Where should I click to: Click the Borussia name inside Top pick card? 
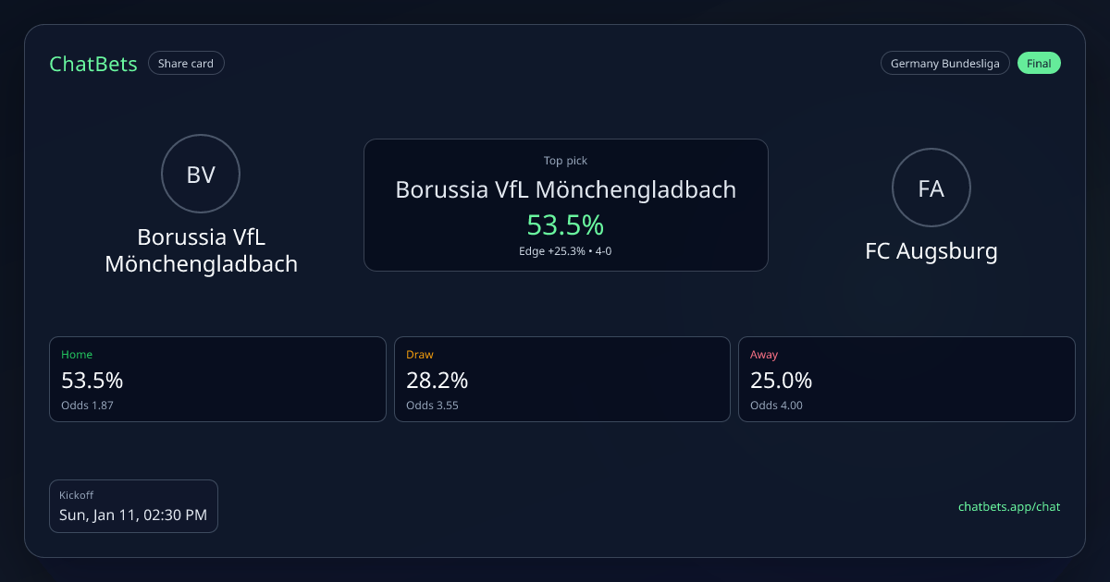[565, 189]
